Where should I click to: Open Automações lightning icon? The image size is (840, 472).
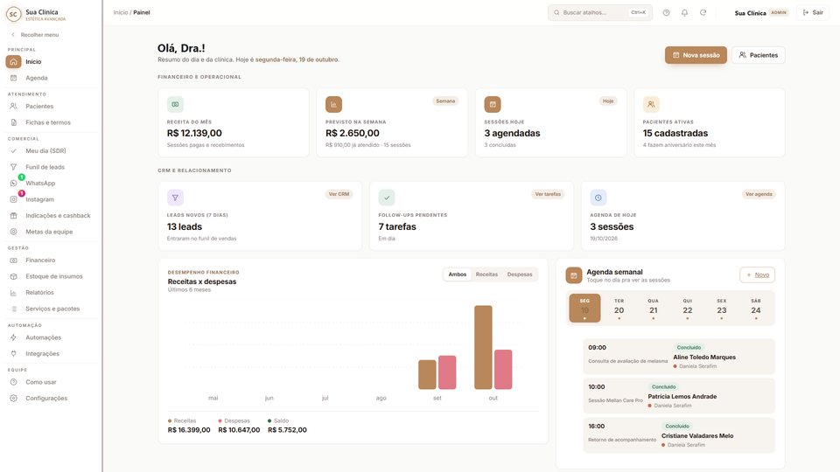(13, 337)
